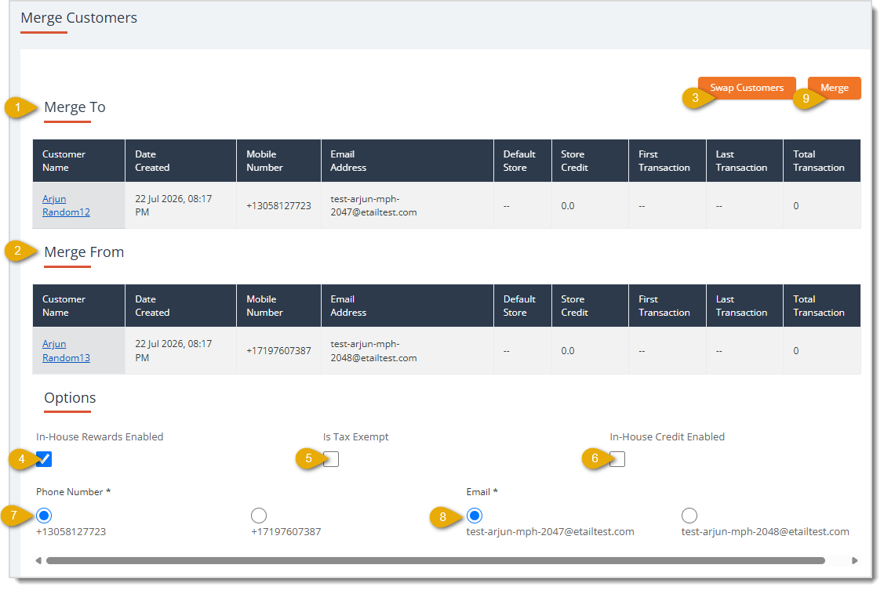Click the Merge To table Last Transaction header
The width and height of the screenshot is (884, 590).
pyautogui.click(x=744, y=161)
